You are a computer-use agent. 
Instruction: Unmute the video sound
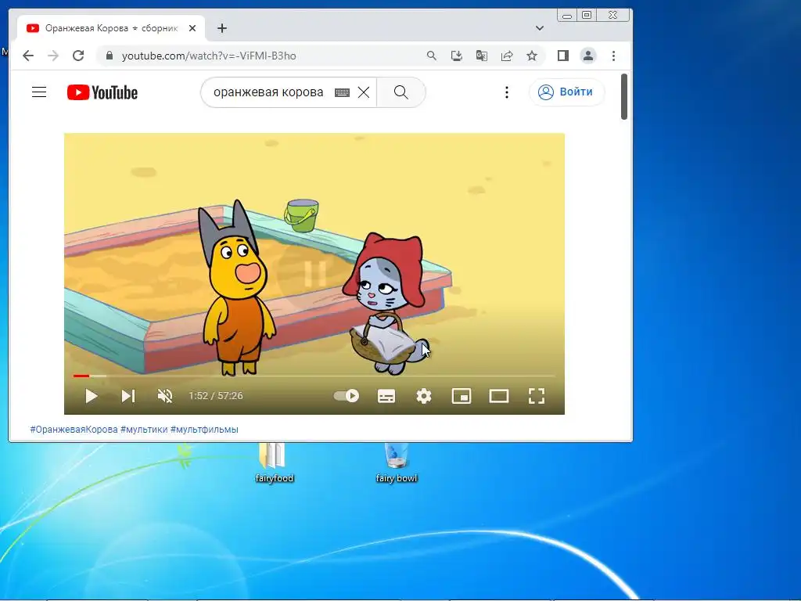click(x=165, y=396)
